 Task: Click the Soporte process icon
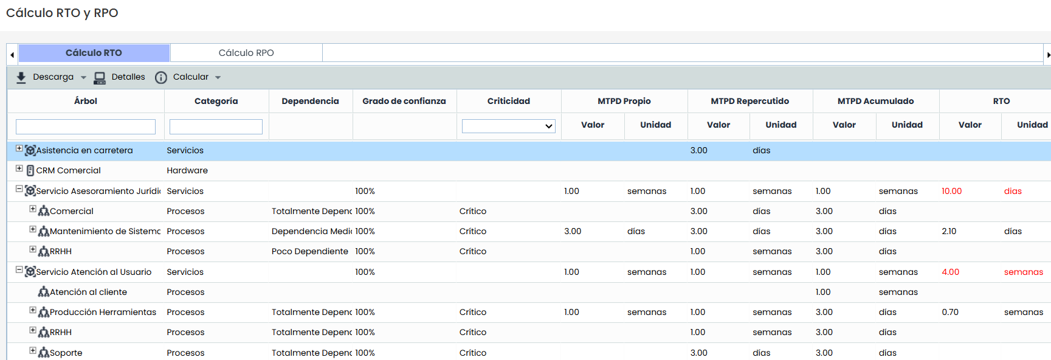pos(44,353)
